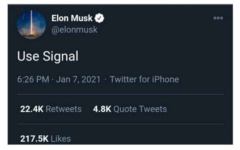Click the 'Musk' surname in the header
Viewport: 240px width, 150px height.
click(82, 18)
